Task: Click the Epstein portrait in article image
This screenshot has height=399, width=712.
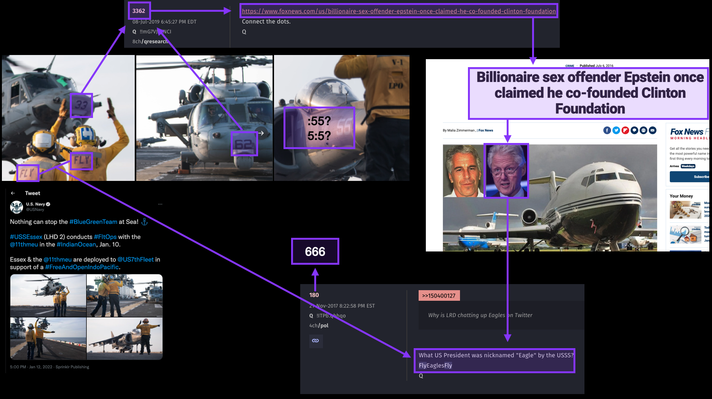Action: (x=463, y=171)
